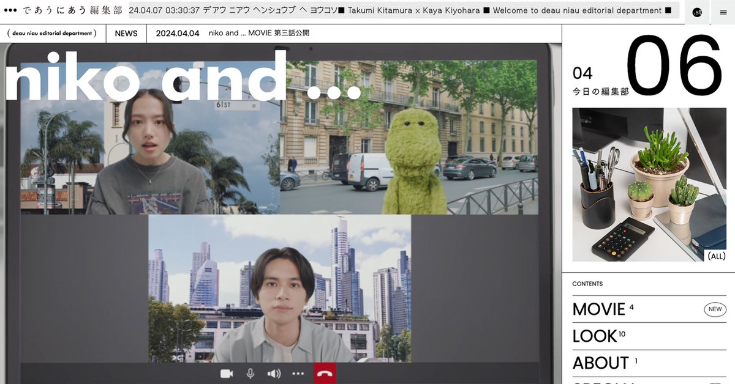Click the red hang-up phone button

[325, 373]
